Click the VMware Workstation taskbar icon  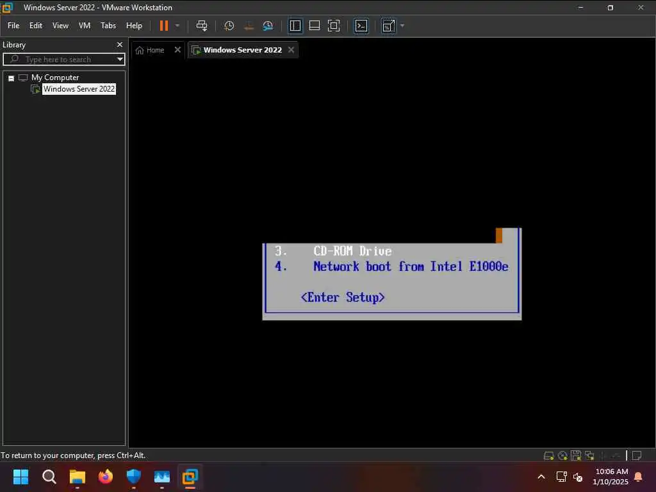pos(190,477)
